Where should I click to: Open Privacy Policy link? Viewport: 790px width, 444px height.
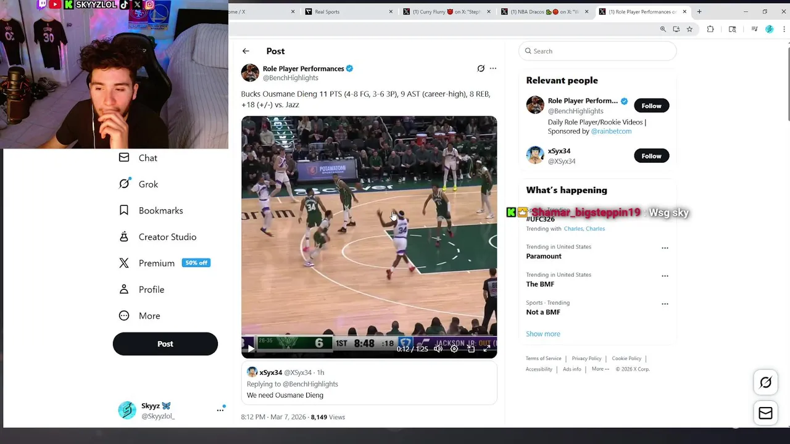pyautogui.click(x=586, y=358)
